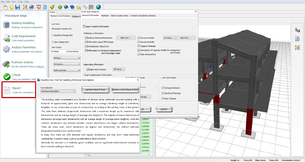Click the Save floppy disk toolbar icon
Viewport: 305px width, 162px height.
click(18, 7)
